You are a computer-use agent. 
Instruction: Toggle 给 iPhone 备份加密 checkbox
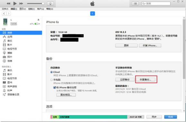tap(55, 87)
